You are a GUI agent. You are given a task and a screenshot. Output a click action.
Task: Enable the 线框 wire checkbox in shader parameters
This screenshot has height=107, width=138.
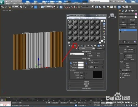[87, 53]
